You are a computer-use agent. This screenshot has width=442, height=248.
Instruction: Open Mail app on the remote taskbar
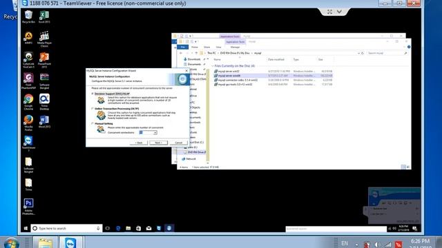tap(148, 228)
